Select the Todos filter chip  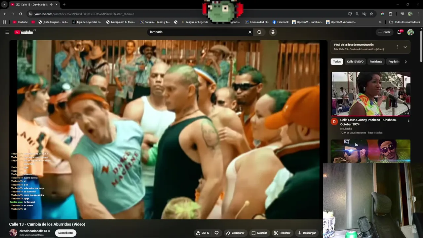pos(337,61)
